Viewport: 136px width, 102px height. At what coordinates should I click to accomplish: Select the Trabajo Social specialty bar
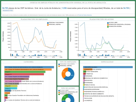84,85
